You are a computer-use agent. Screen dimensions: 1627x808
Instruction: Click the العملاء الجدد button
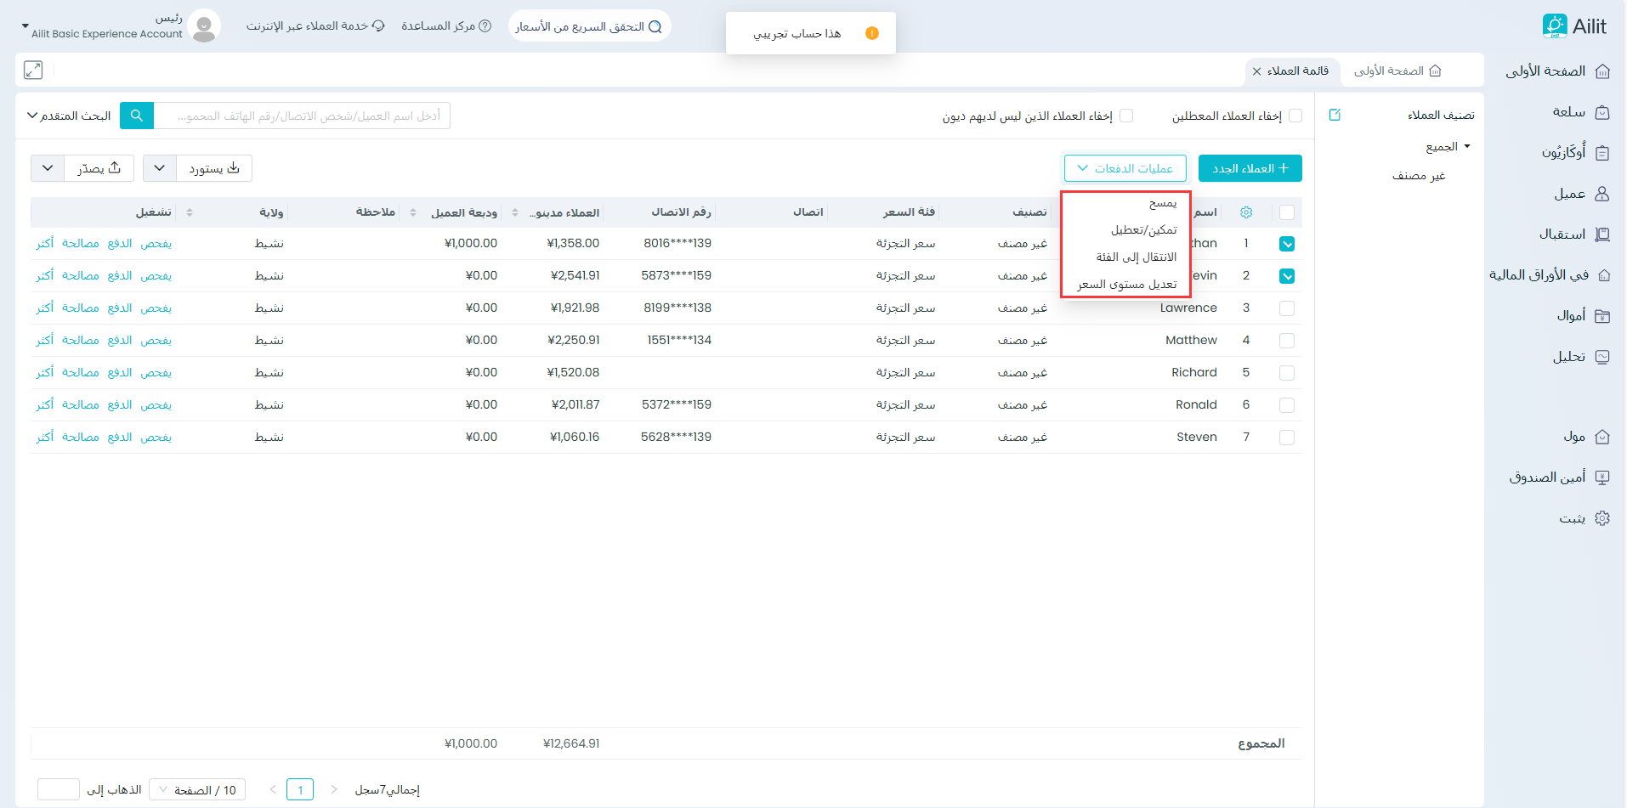click(1250, 168)
